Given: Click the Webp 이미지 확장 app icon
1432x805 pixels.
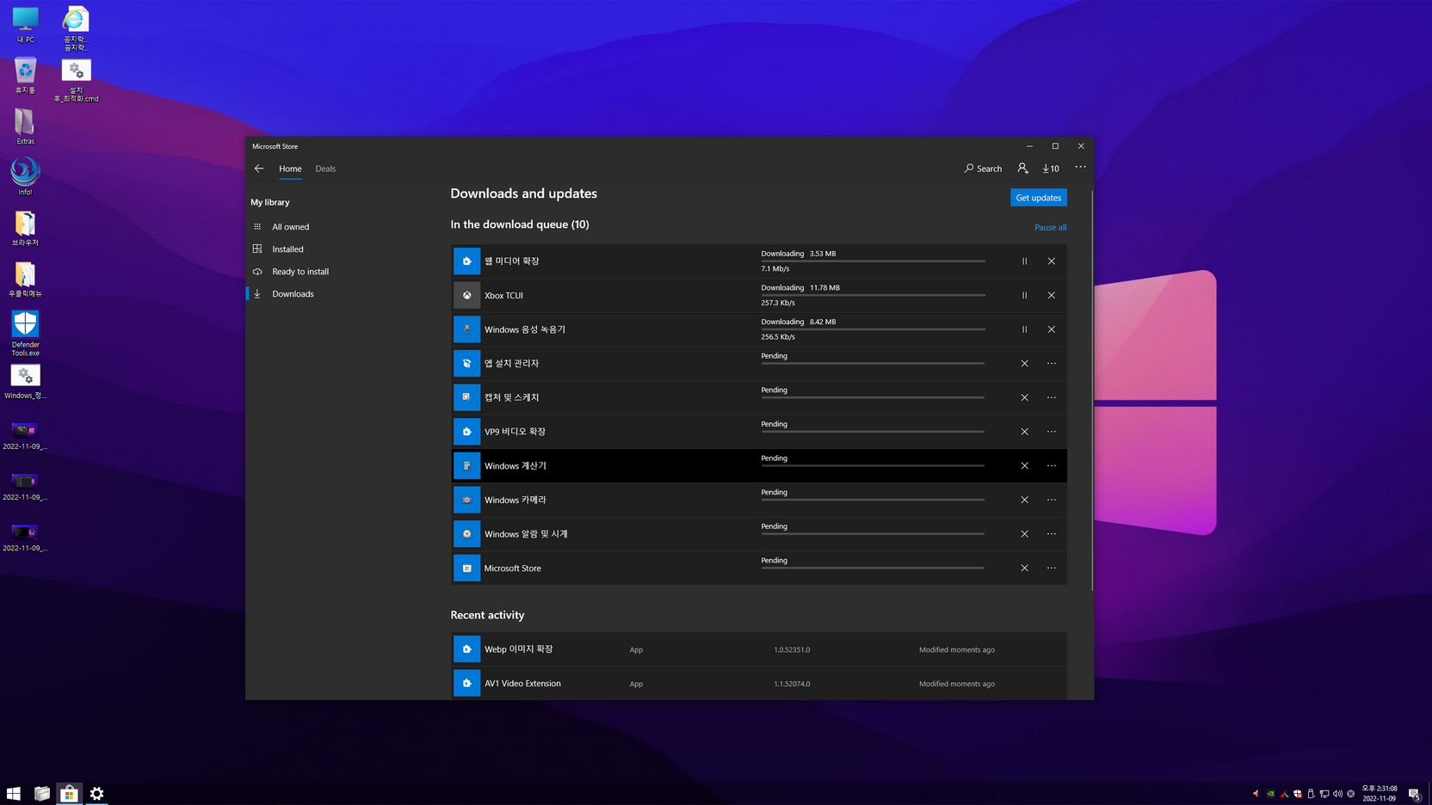Looking at the screenshot, I should [x=466, y=649].
